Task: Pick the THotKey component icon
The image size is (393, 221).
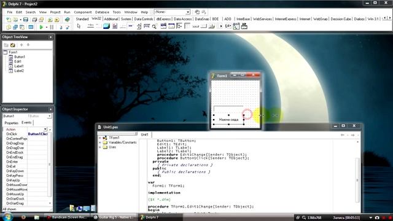Action: pos(147,26)
